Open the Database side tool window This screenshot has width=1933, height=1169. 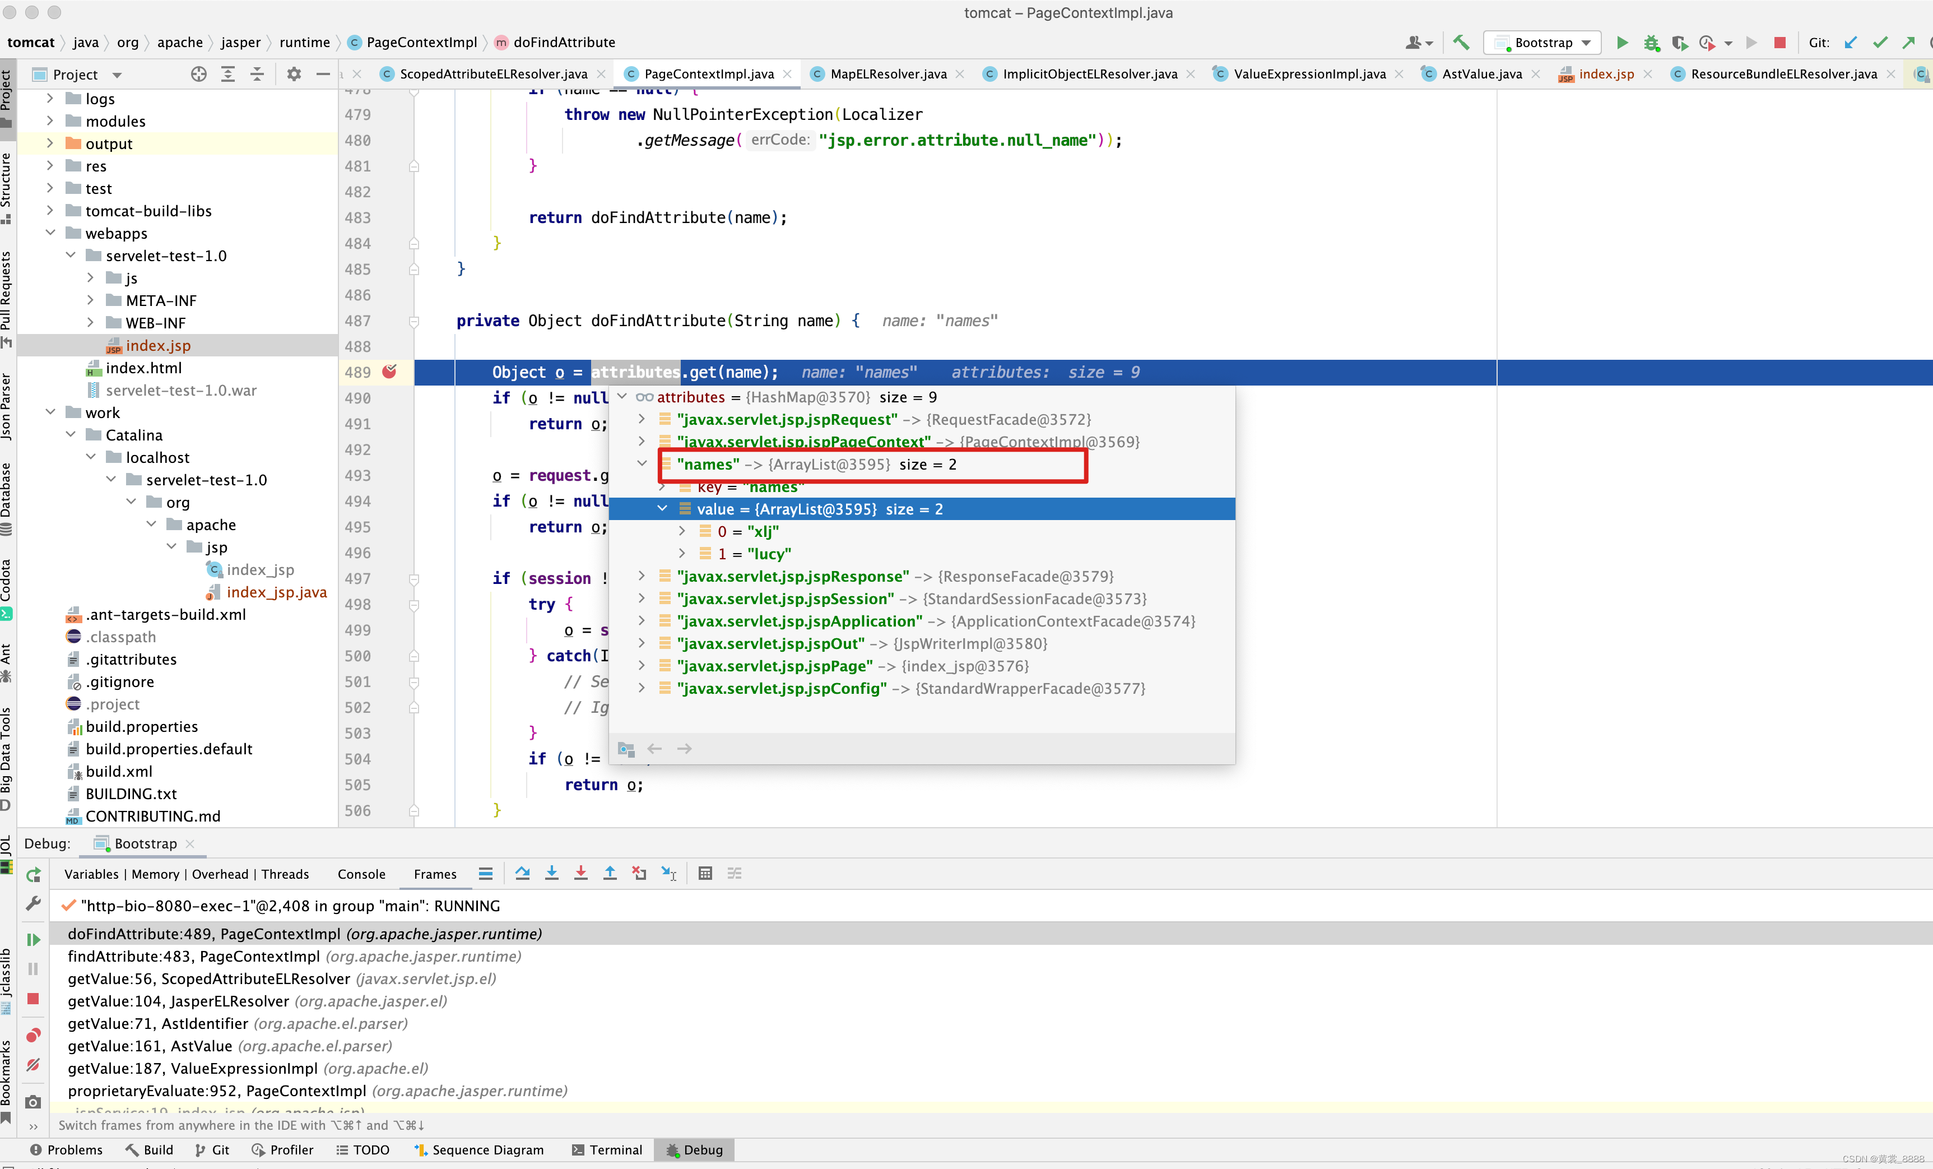pyautogui.click(x=7, y=498)
